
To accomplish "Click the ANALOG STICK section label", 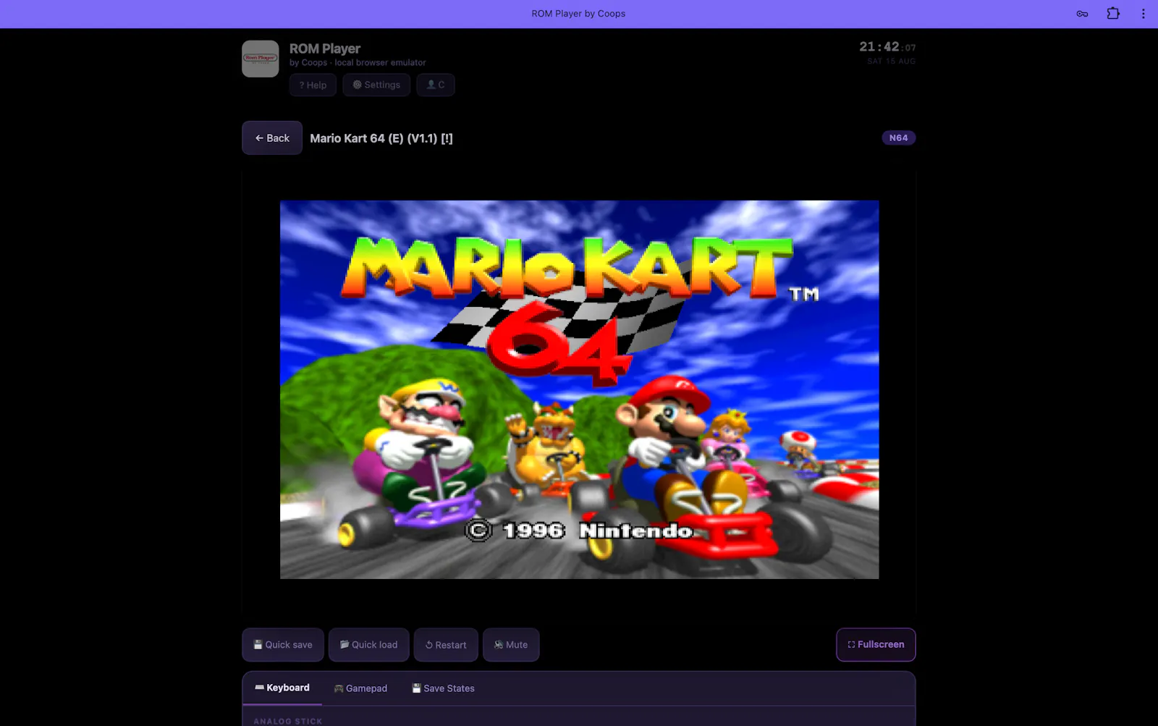I will tap(288, 721).
